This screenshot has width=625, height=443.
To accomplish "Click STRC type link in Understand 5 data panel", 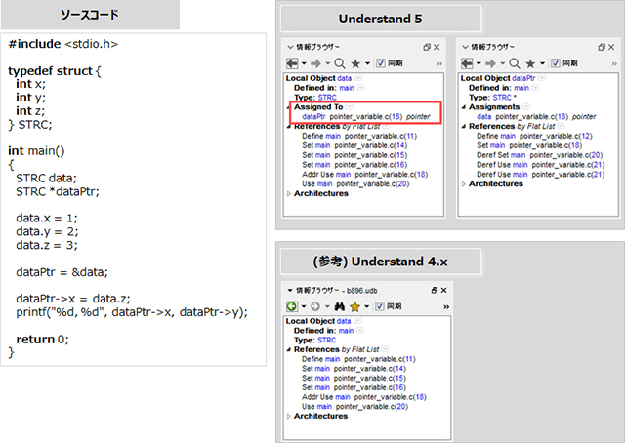I will click(x=327, y=98).
